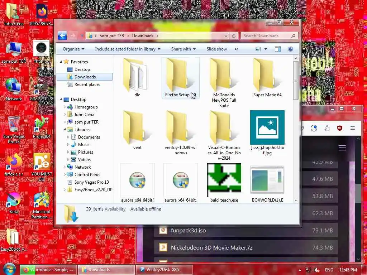This screenshot has width=367, height=275.
Task: Open Include selected folder in library menu
Action: coord(128,49)
